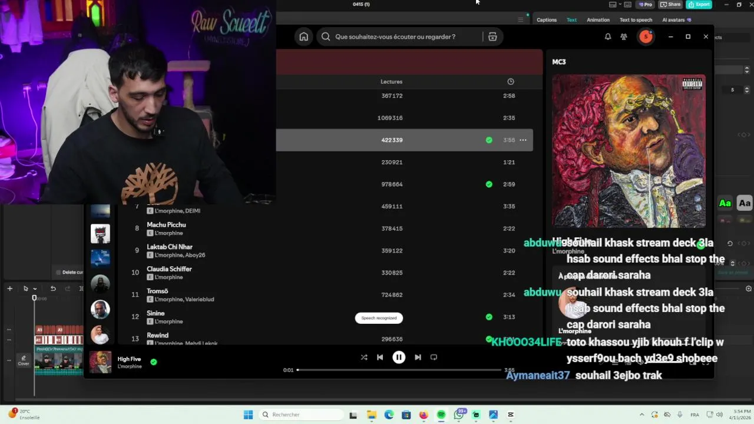Open Captions tab in CapCut
The height and width of the screenshot is (424, 754).
click(546, 20)
